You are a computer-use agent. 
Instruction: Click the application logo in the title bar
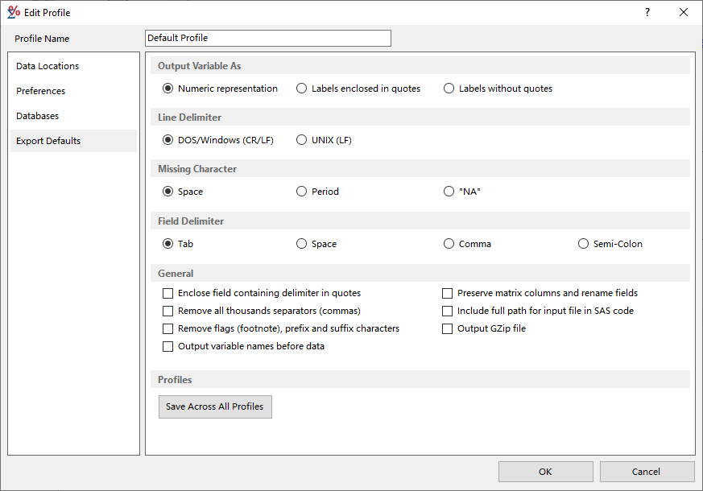(x=13, y=12)
